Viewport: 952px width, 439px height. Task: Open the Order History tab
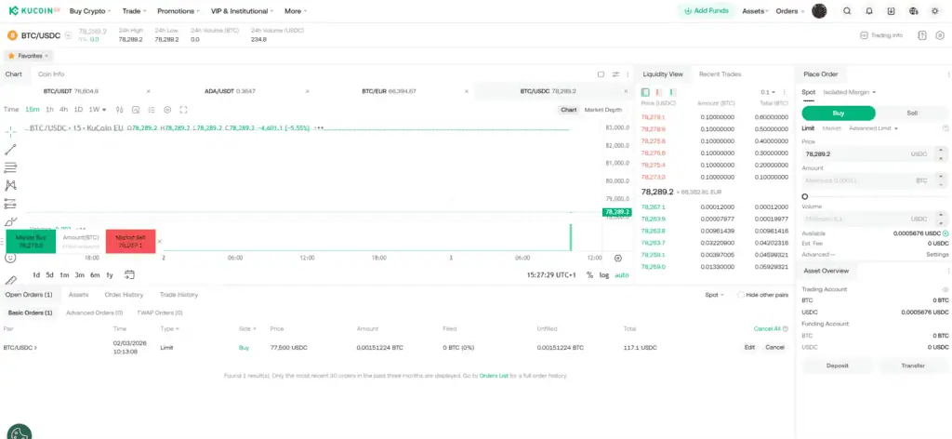click(124, 295)
